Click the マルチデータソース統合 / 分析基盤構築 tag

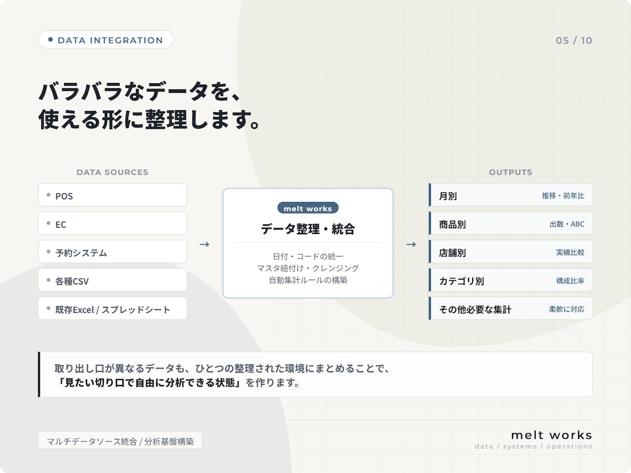(x=120, y=441)
